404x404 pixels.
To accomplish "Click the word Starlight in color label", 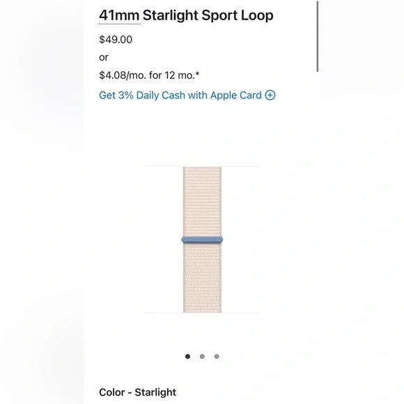I will click(155, 392).
